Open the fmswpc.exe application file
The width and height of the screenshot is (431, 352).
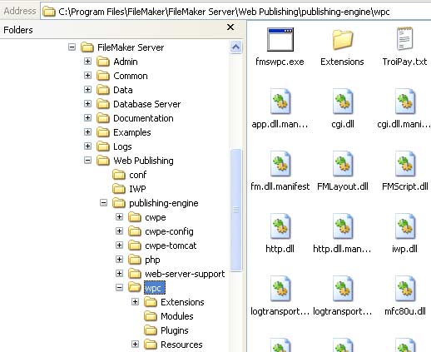280,39
